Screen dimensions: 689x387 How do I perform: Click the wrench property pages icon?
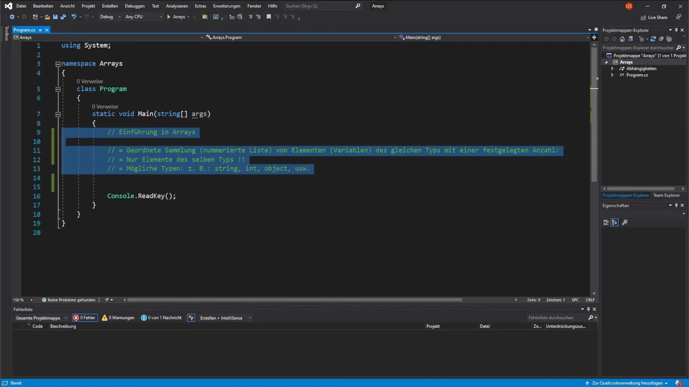point(625,223)
